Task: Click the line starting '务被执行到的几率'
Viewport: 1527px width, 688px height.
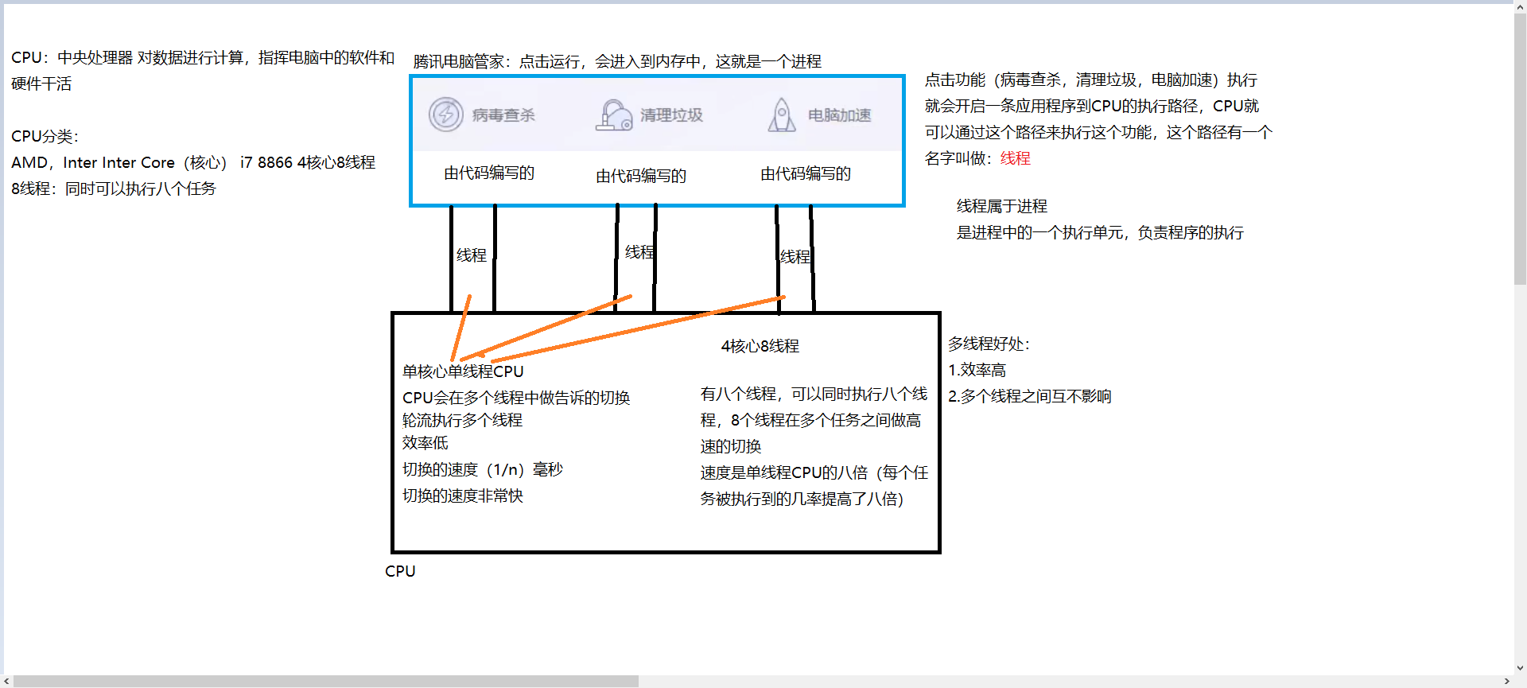Action: [802, 499]
